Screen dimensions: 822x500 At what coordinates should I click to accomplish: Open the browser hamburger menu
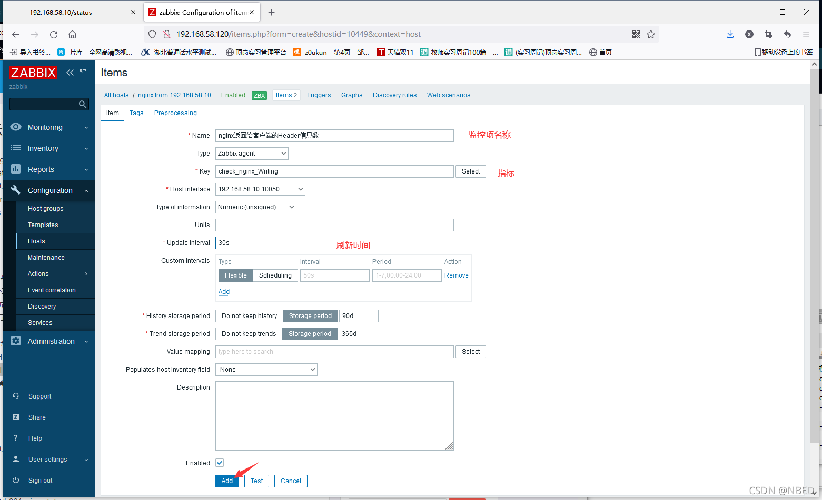click(x=806, y=34)
